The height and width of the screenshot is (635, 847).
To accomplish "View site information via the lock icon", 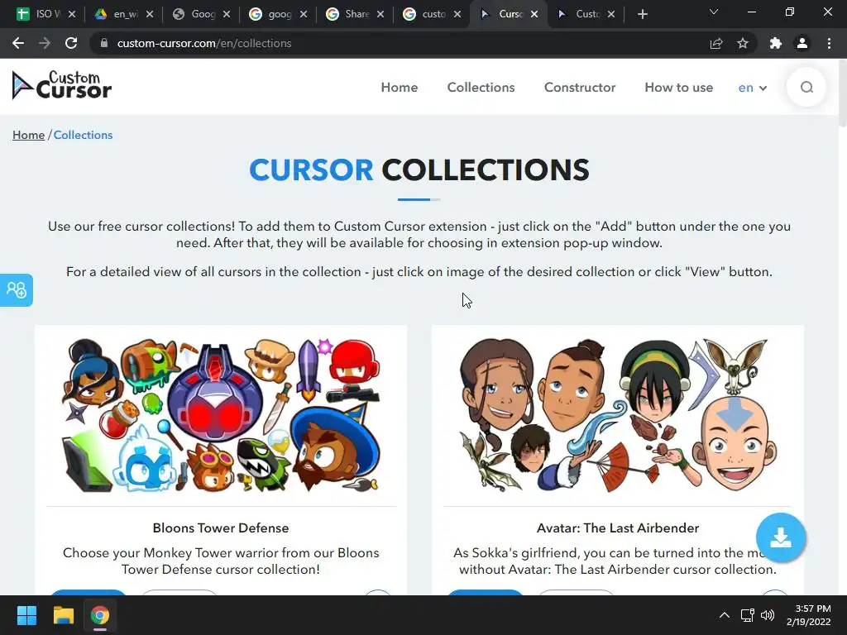I will pos(104,43).
